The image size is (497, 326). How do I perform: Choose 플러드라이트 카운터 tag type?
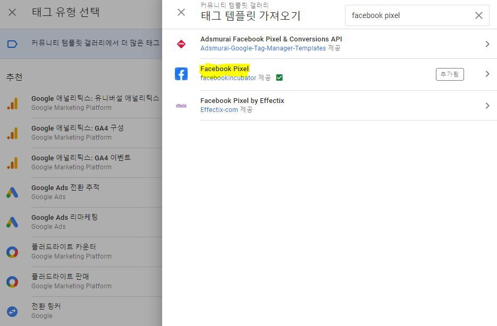point(81,252)
